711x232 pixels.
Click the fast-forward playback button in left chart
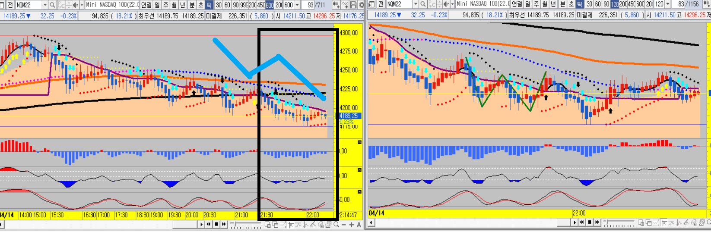coord(224,224)
